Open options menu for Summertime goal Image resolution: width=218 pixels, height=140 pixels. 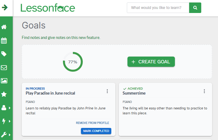tap(204, 91)
